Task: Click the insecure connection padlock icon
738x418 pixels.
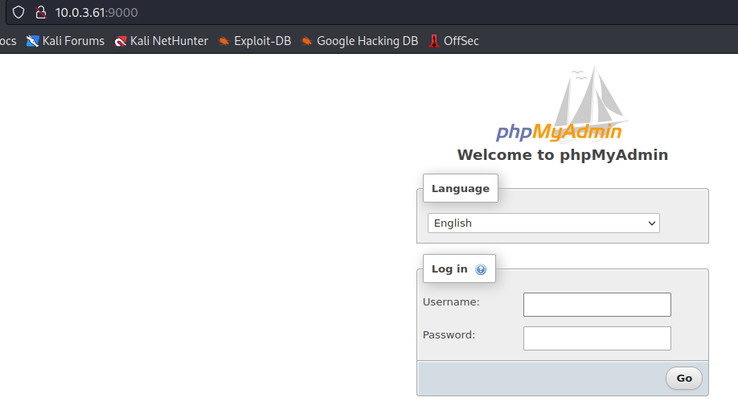Action: (x=41, y=12)
